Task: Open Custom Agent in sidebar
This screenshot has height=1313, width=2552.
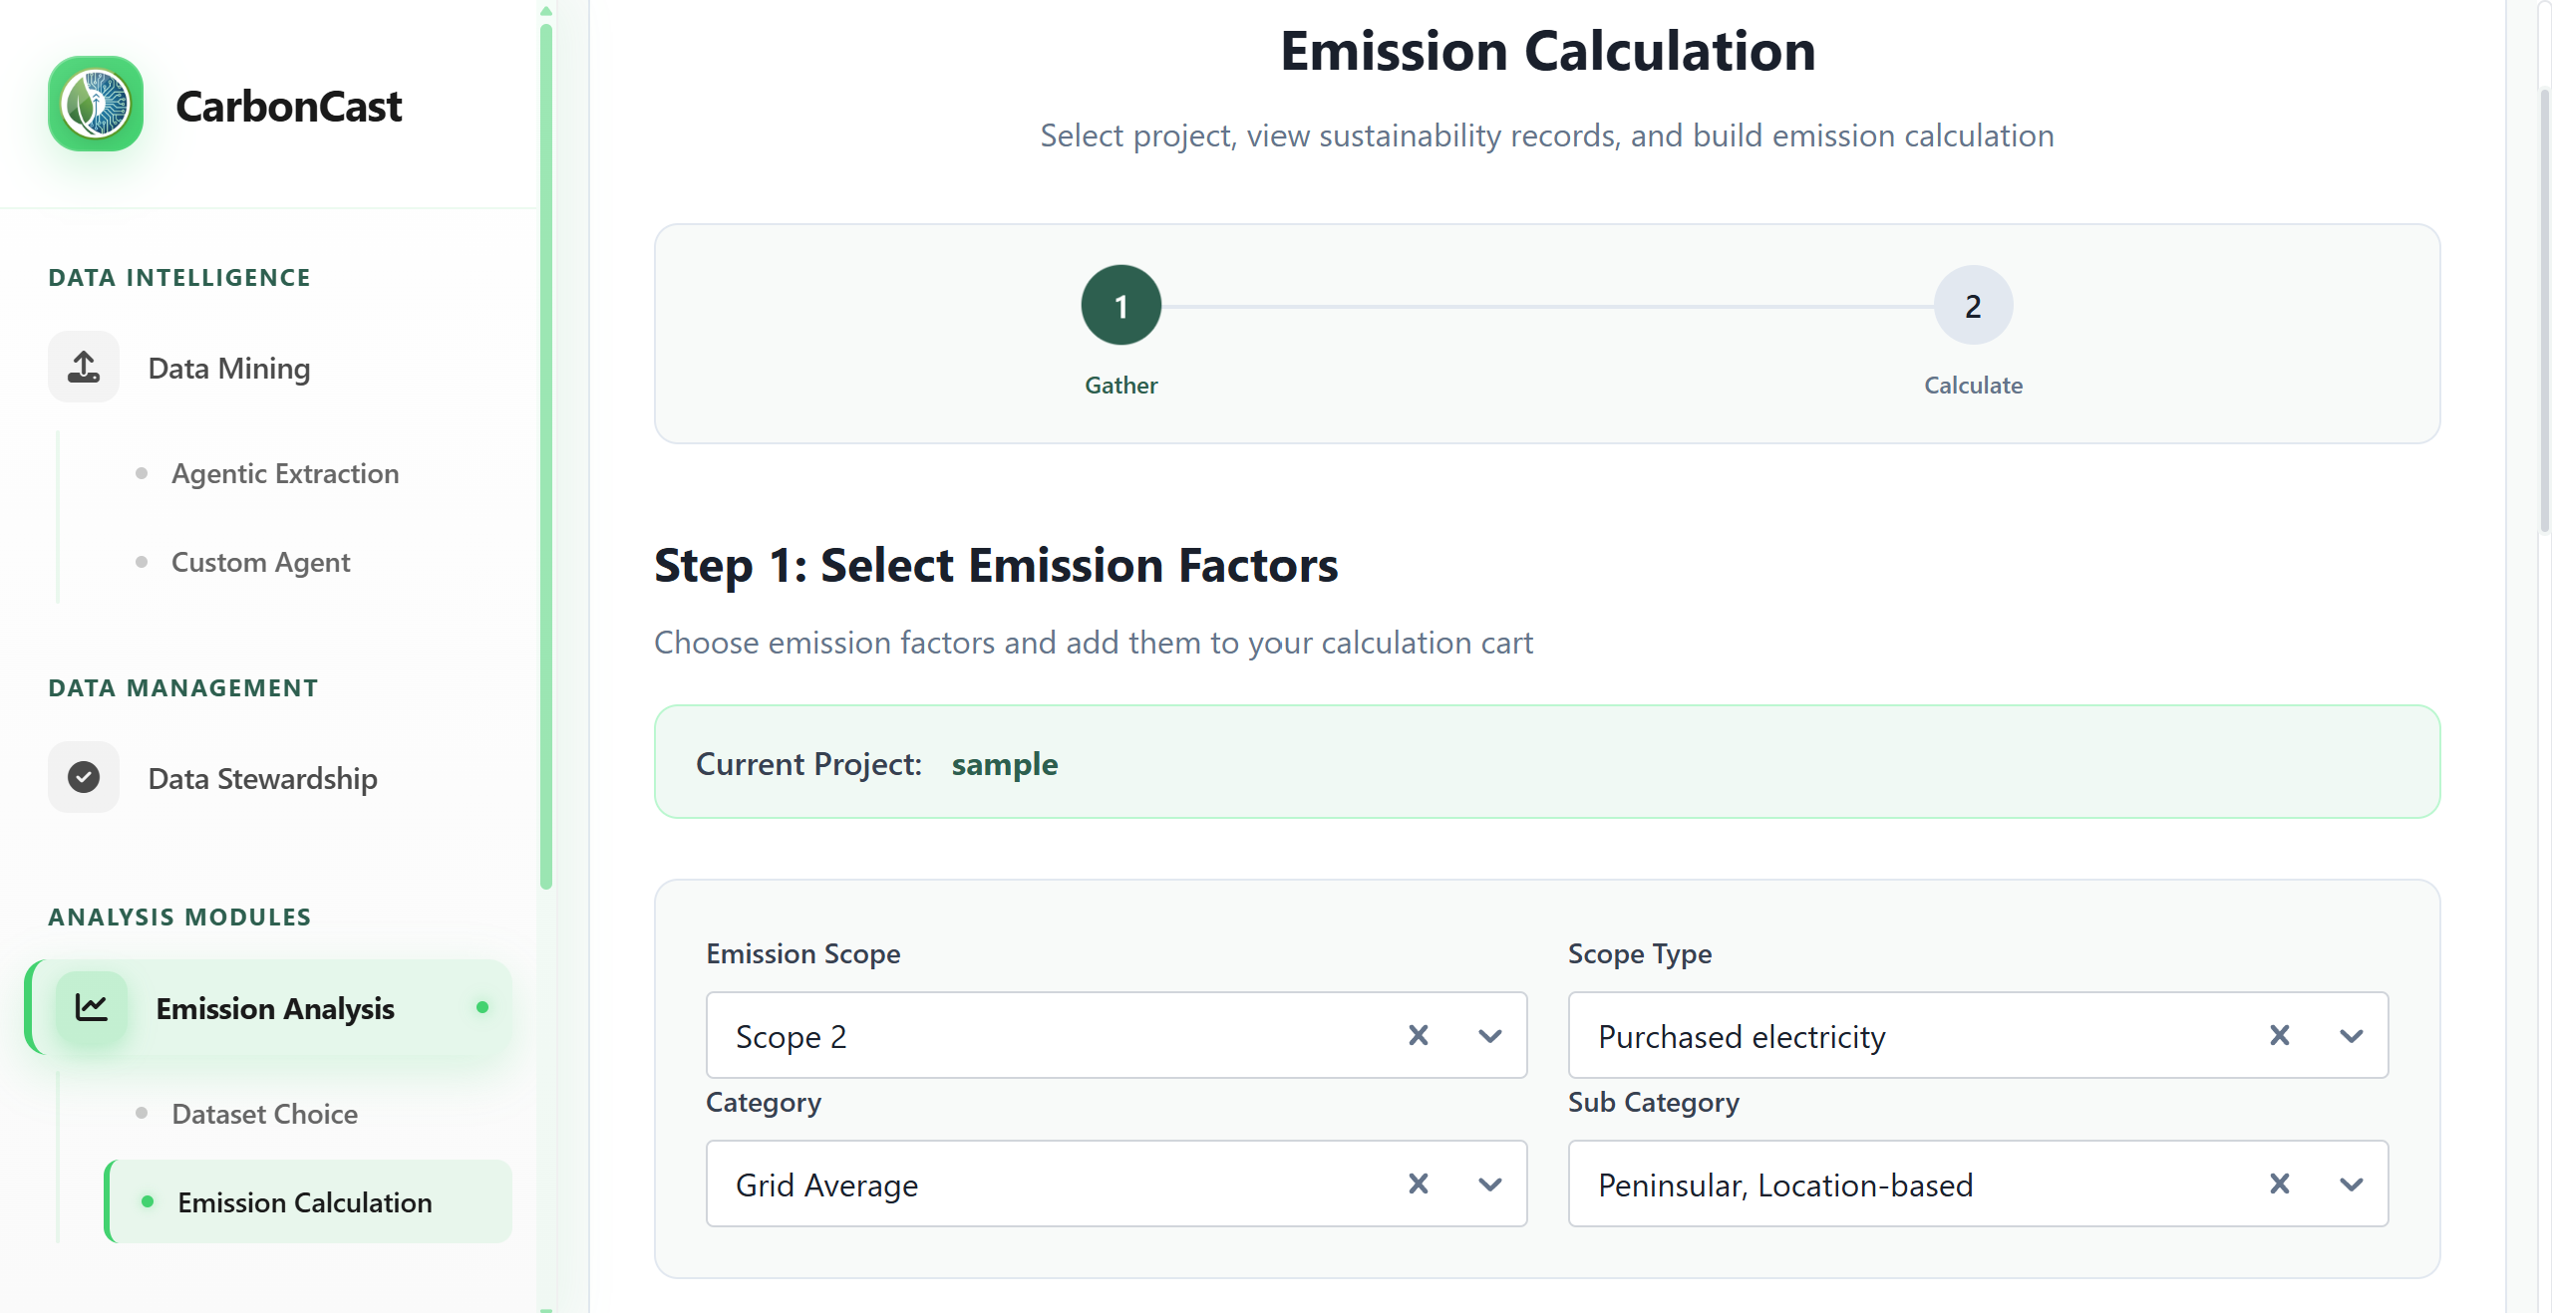Action: pyautogui.click(x=260, y=562)
